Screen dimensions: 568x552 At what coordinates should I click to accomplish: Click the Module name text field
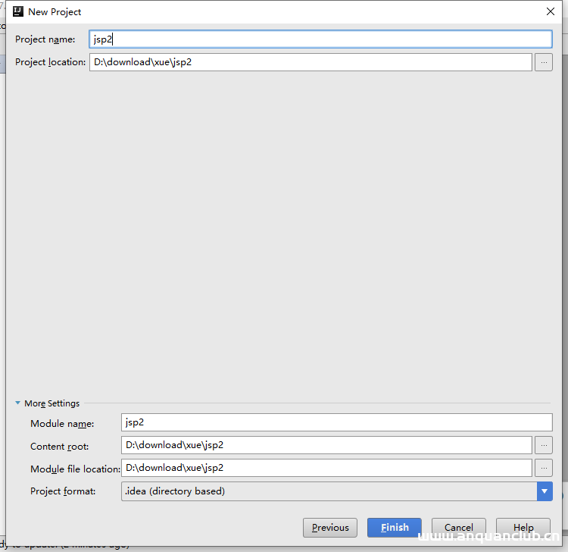(x=336, y=422)
